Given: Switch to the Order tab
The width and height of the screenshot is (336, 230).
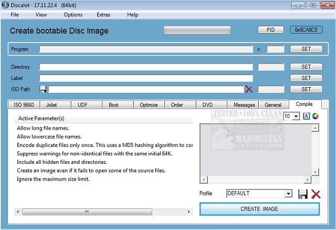Looking at the screenshot, I should coord(180,105).
